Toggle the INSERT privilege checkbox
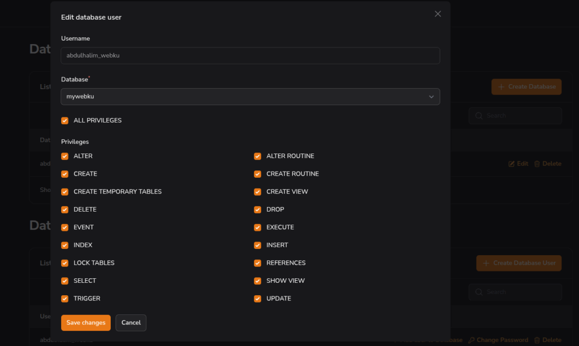 point(258,246)
